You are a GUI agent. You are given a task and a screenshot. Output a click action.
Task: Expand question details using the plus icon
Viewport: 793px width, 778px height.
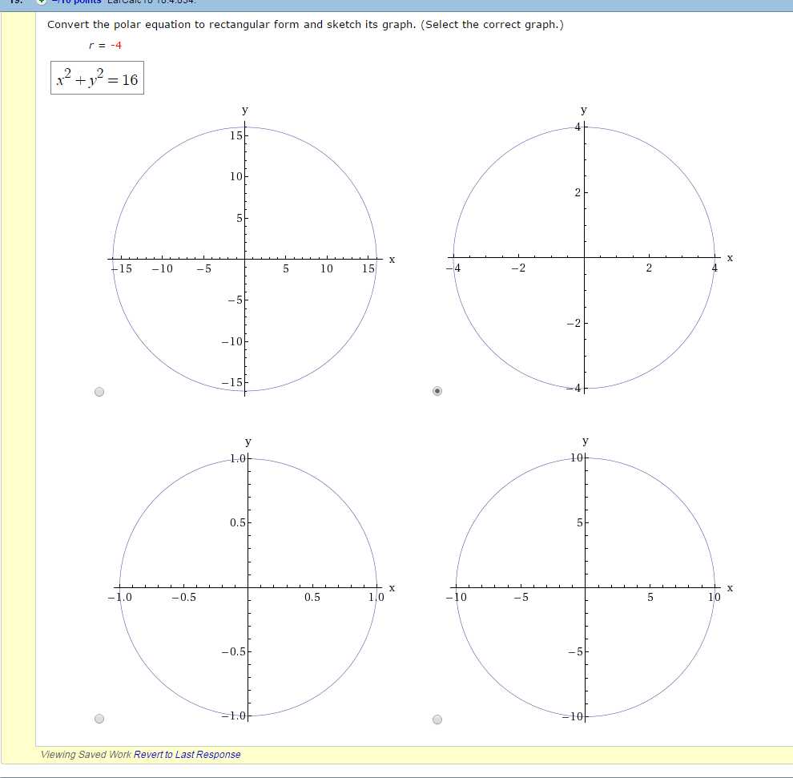[40, 2]
